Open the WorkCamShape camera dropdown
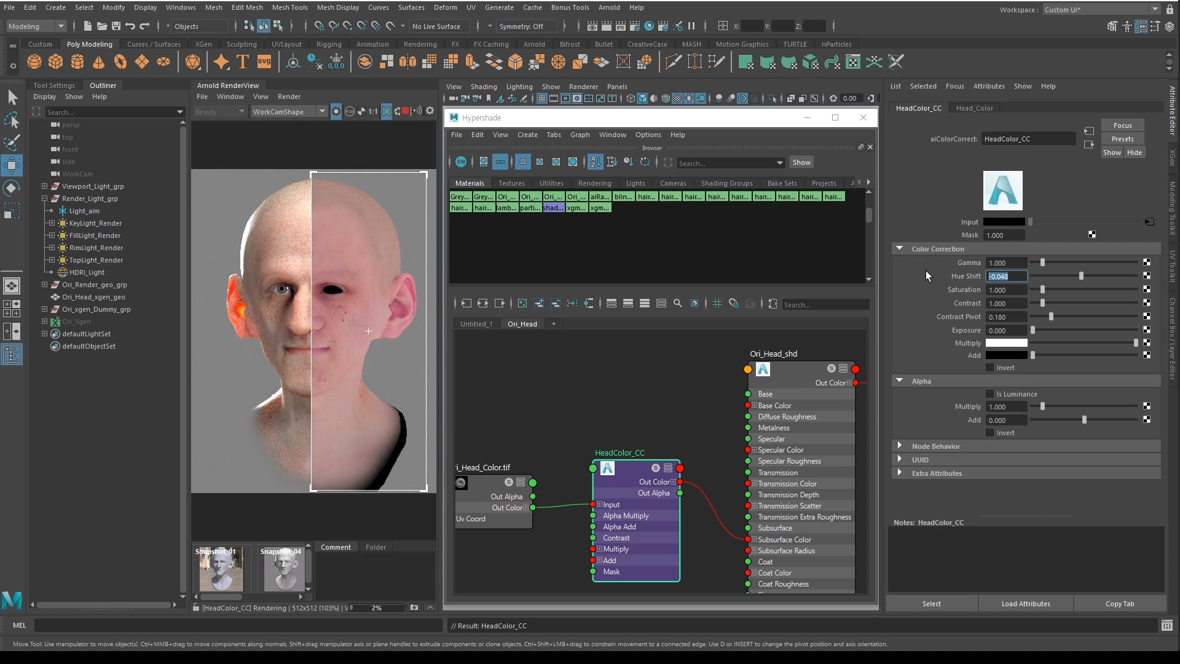The height and width of the screenshot is (664, 1180). 321,112
